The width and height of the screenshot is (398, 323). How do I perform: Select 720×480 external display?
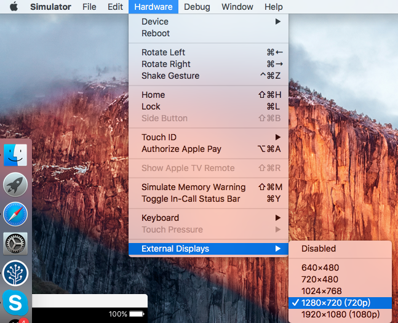pos(340,279)
